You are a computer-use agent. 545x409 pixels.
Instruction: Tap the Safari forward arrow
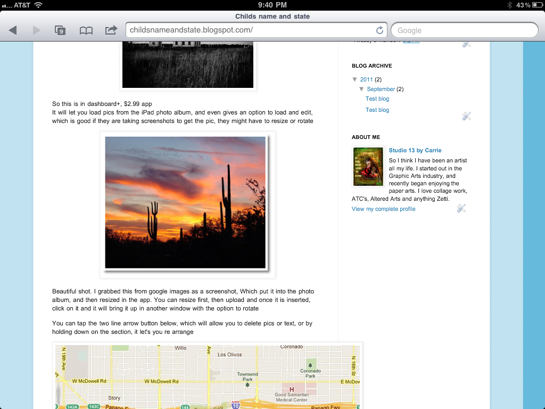tap(37, 30)
